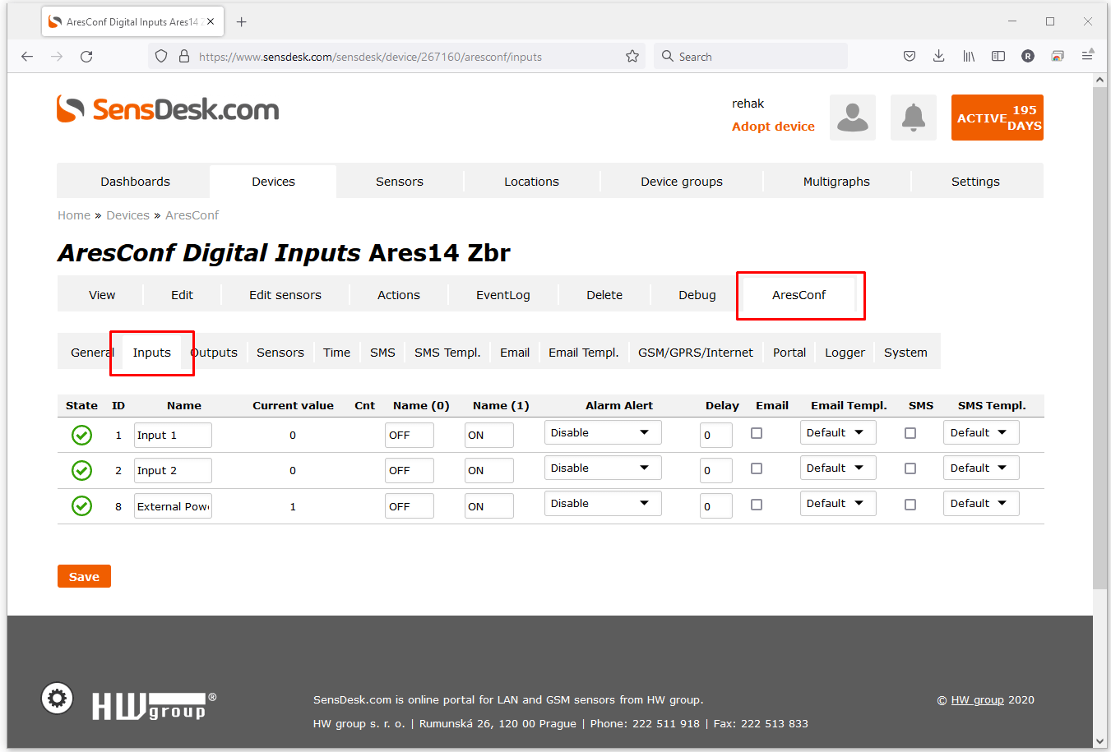Click the shield tracking protection icon
The height and width of the screenshot is (752, 1111).
click(161, 57)
